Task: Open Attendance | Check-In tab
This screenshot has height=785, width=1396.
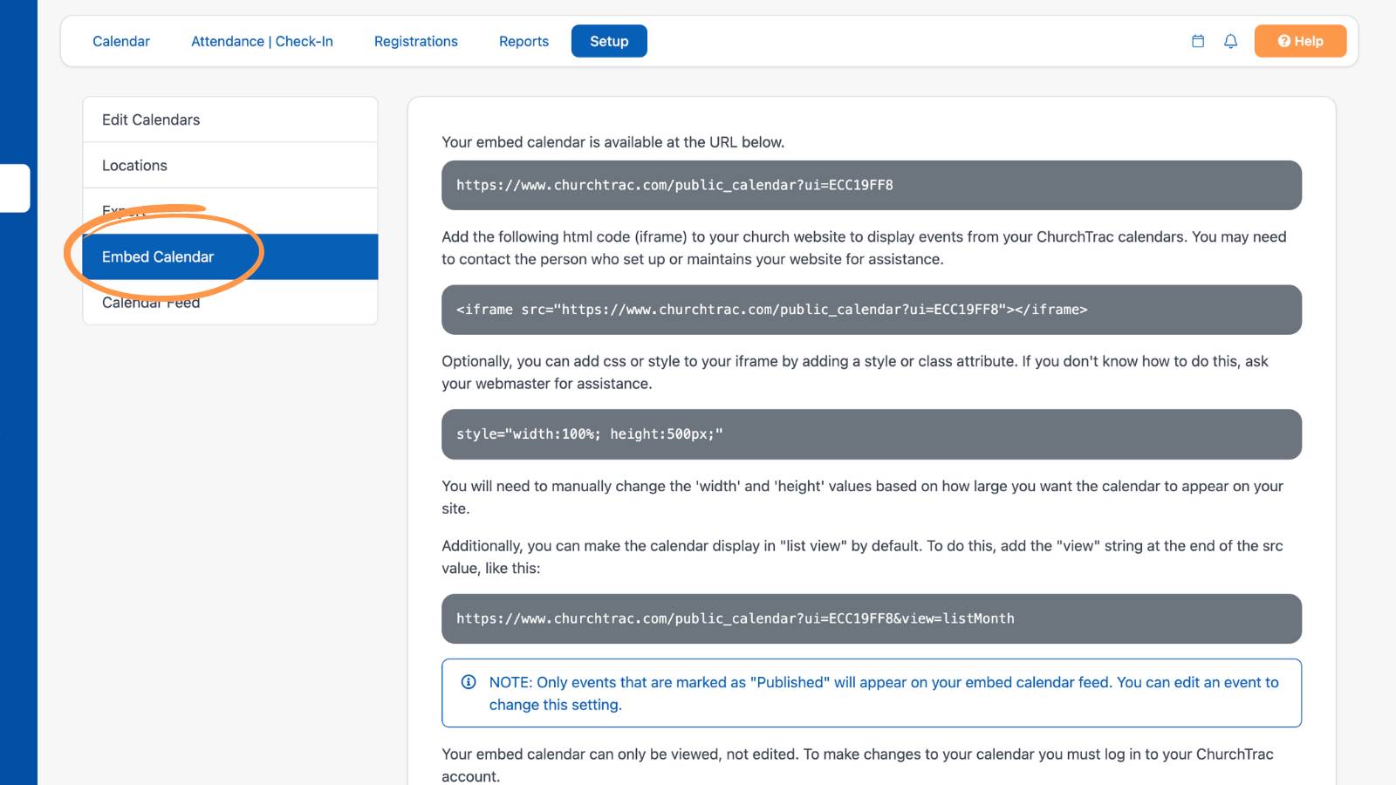Action: [x=262, y=41]
